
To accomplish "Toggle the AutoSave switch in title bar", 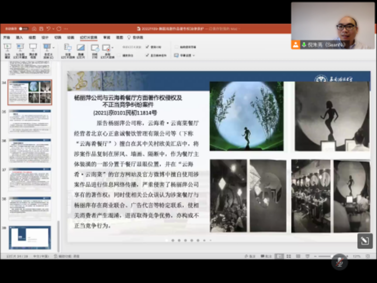I will [x=23, y=29].
